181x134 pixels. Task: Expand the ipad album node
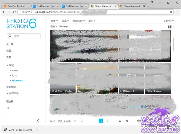pos(10,75)
